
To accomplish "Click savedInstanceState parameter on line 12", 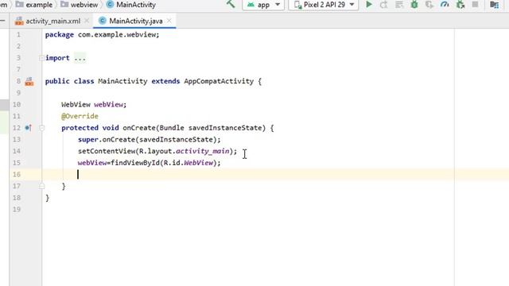I will tap(225, 128).
